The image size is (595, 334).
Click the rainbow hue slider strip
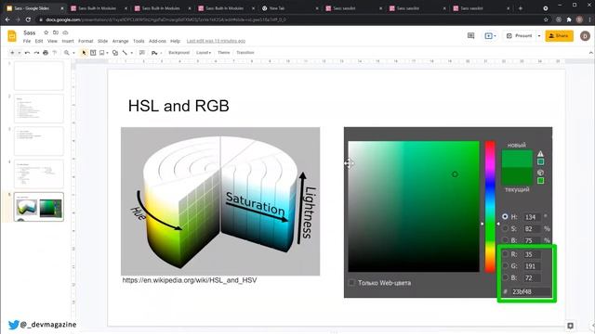490,206
